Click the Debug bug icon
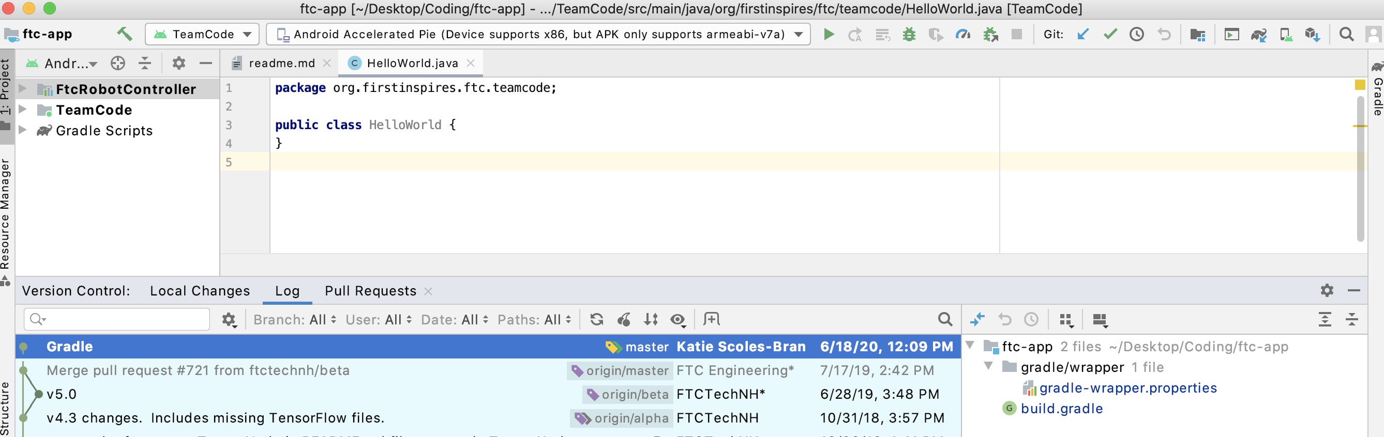1384x437 pixels. click(x=909, y=35)
